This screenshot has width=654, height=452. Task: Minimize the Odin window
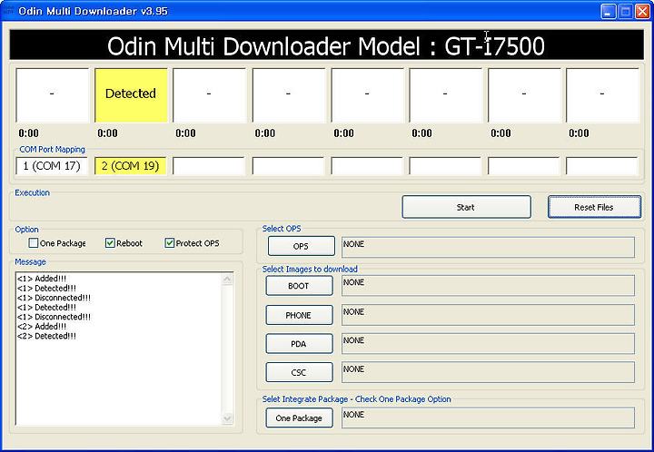[x=608, y=11]
